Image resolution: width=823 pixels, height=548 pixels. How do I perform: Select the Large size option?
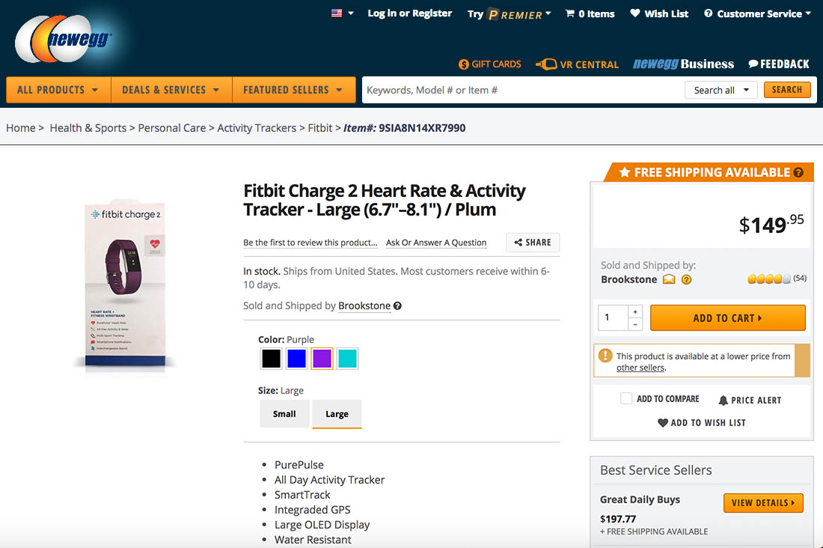337,414
